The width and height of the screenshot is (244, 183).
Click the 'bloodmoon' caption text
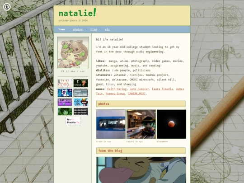tap(162, 141)
